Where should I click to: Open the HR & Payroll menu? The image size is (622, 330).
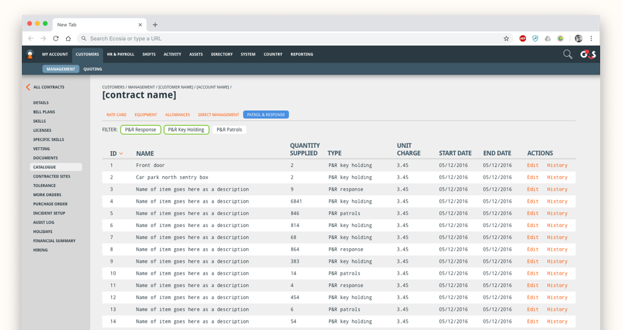120,54
